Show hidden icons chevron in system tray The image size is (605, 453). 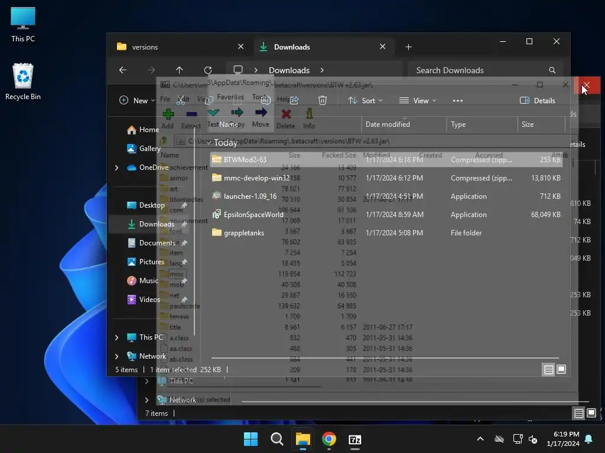click(480, 439)
